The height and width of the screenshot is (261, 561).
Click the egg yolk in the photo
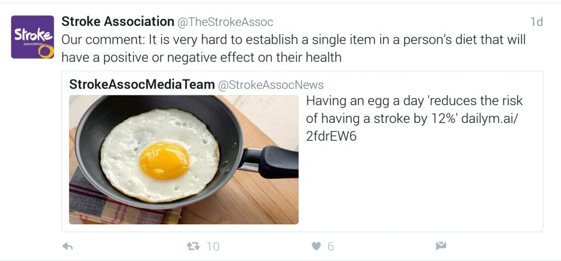click(x=164, y=160)
